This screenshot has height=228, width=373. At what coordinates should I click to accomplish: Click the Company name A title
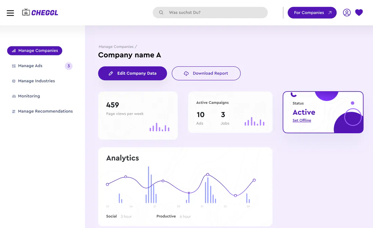(130, 55)
